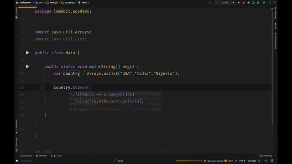Screen dimensions: 292x164
Task: Click the inspection indicator atop editor scrollbar
Action: click(272, 9)
